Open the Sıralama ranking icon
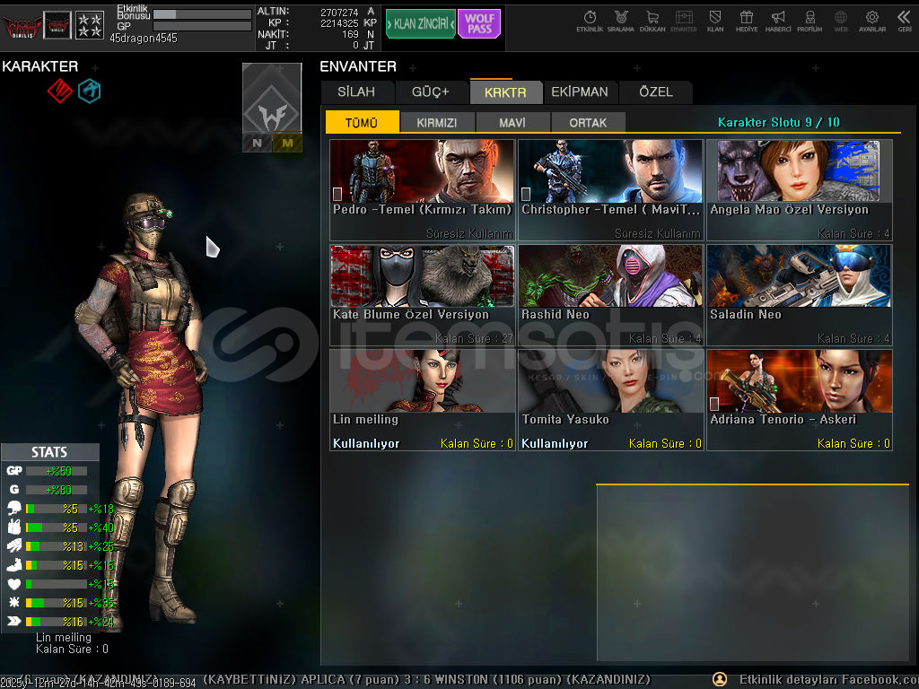The image size is (919, 689). point(621,22)
